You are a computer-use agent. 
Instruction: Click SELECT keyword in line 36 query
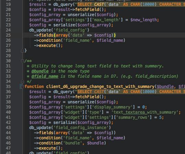(x=85, y=92)
